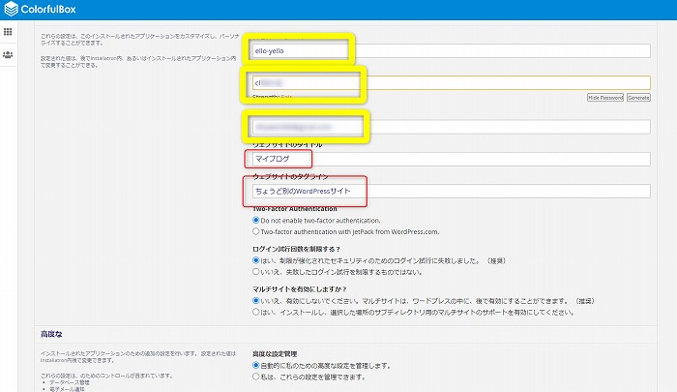The height and width of the screenshot is (392, 677).
Task: Open the users group icon in sidebar
Action: coord(8,55)
